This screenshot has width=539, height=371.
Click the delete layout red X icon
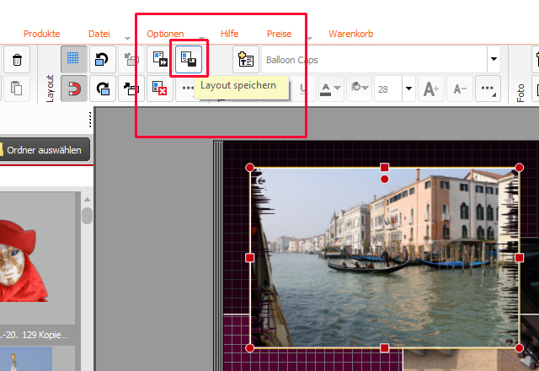pyautogui.click(x=160, y=88)
